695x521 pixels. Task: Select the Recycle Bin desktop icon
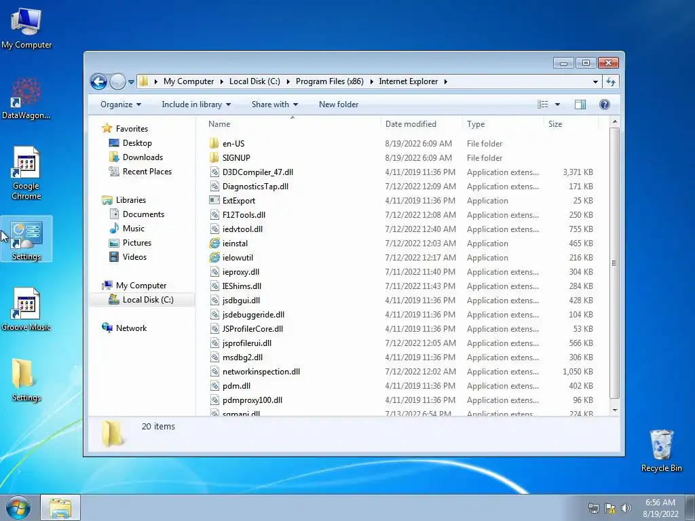(x=661, y=450)
